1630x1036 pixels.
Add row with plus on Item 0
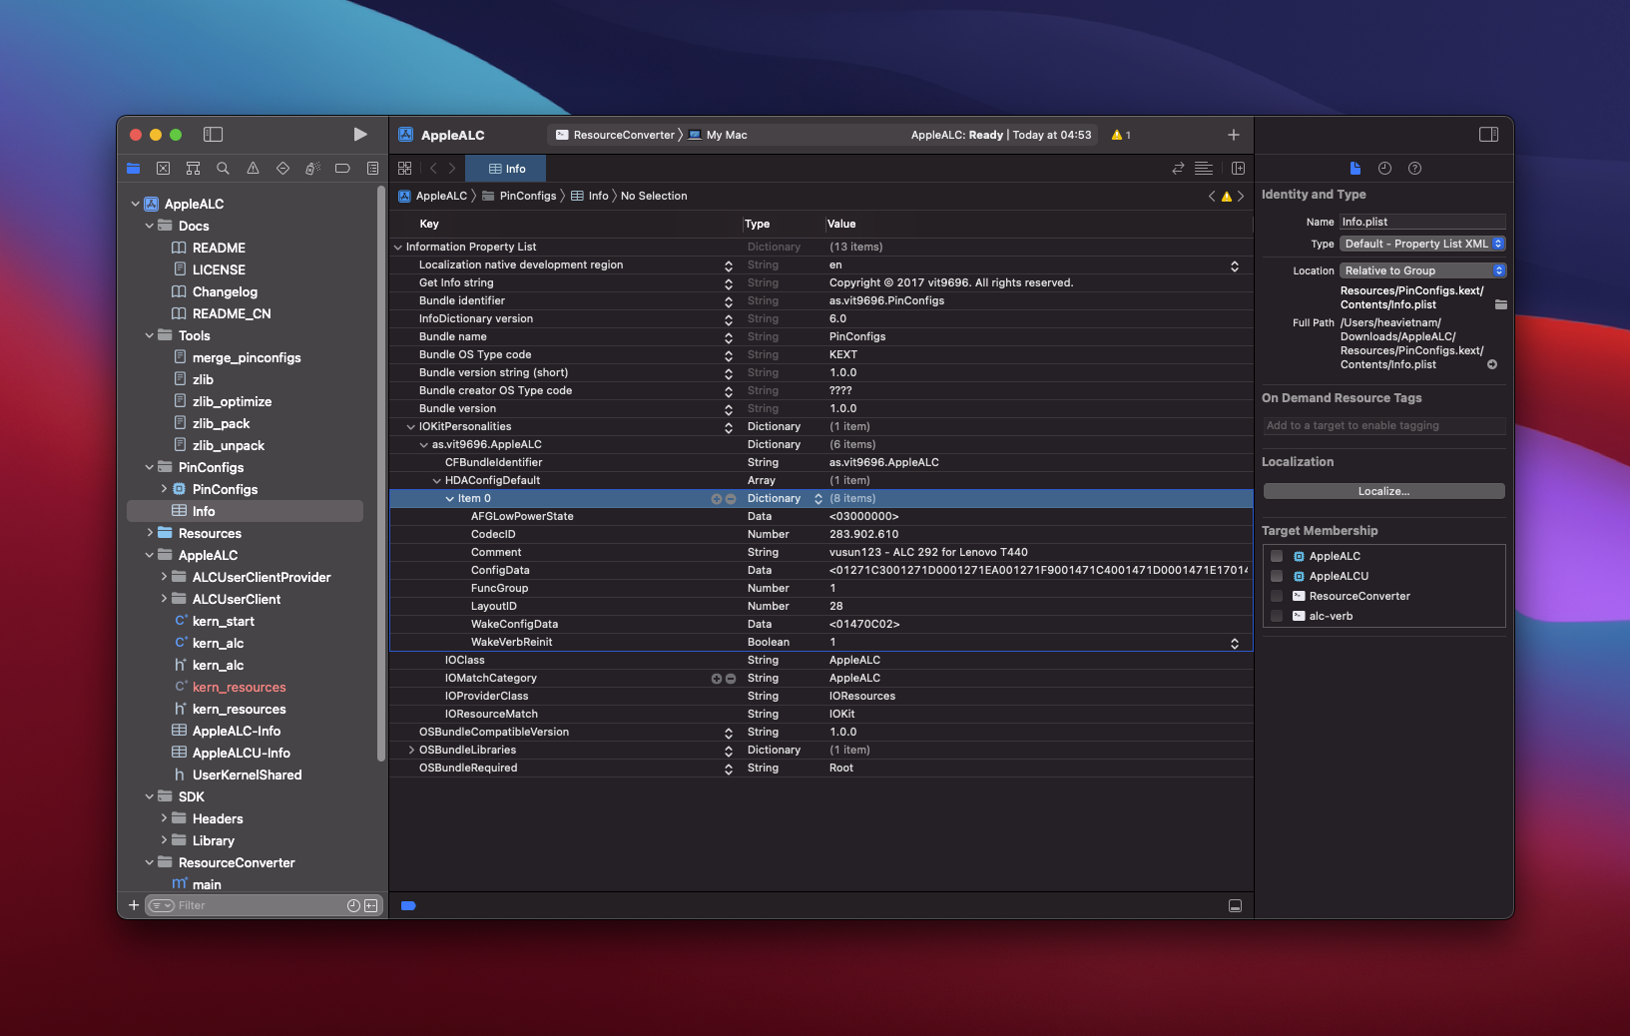click(x=716, y=499)
